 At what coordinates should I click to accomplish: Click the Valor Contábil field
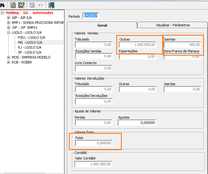[93, 164]
